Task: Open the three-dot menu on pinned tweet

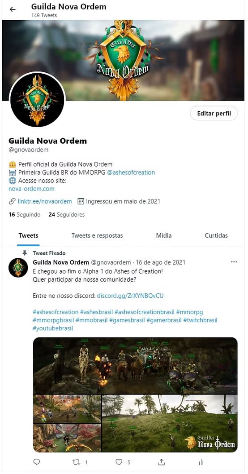Action: click(234, 262)
